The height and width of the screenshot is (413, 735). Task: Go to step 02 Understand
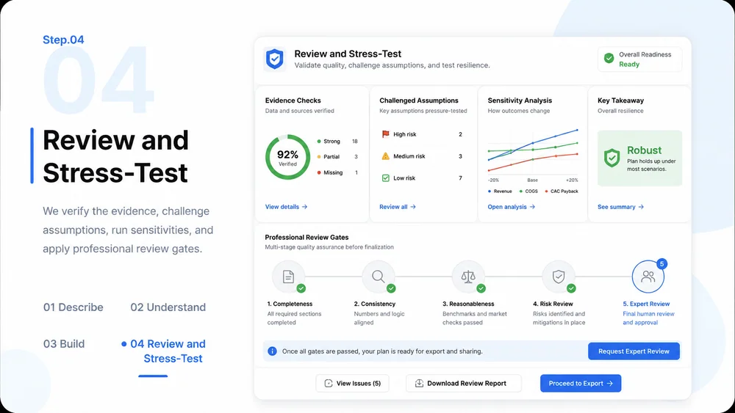pos(168,307)
